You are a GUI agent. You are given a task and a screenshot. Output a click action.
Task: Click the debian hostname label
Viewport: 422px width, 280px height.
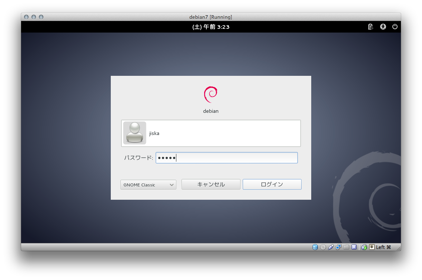point(211,111)
